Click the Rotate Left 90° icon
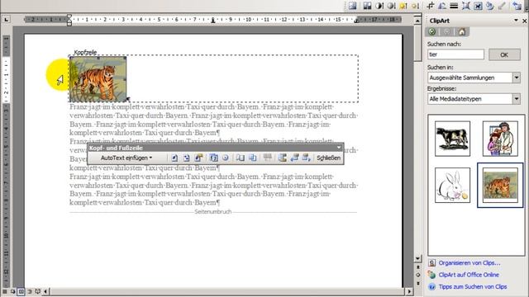 442,6
